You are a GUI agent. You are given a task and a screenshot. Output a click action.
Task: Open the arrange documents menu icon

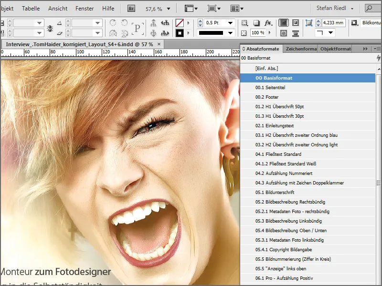click(237, 9)
